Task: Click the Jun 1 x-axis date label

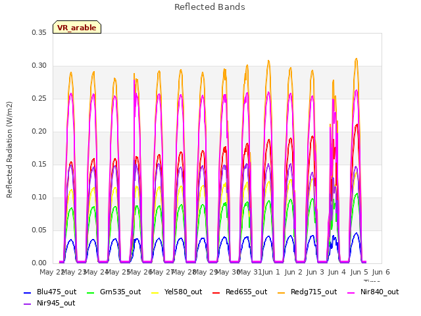Action: pos(272,272)
